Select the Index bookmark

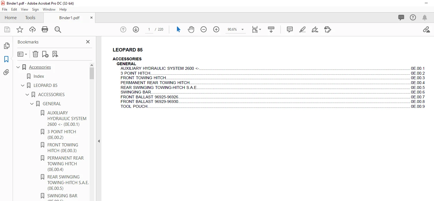coord(39,76)
